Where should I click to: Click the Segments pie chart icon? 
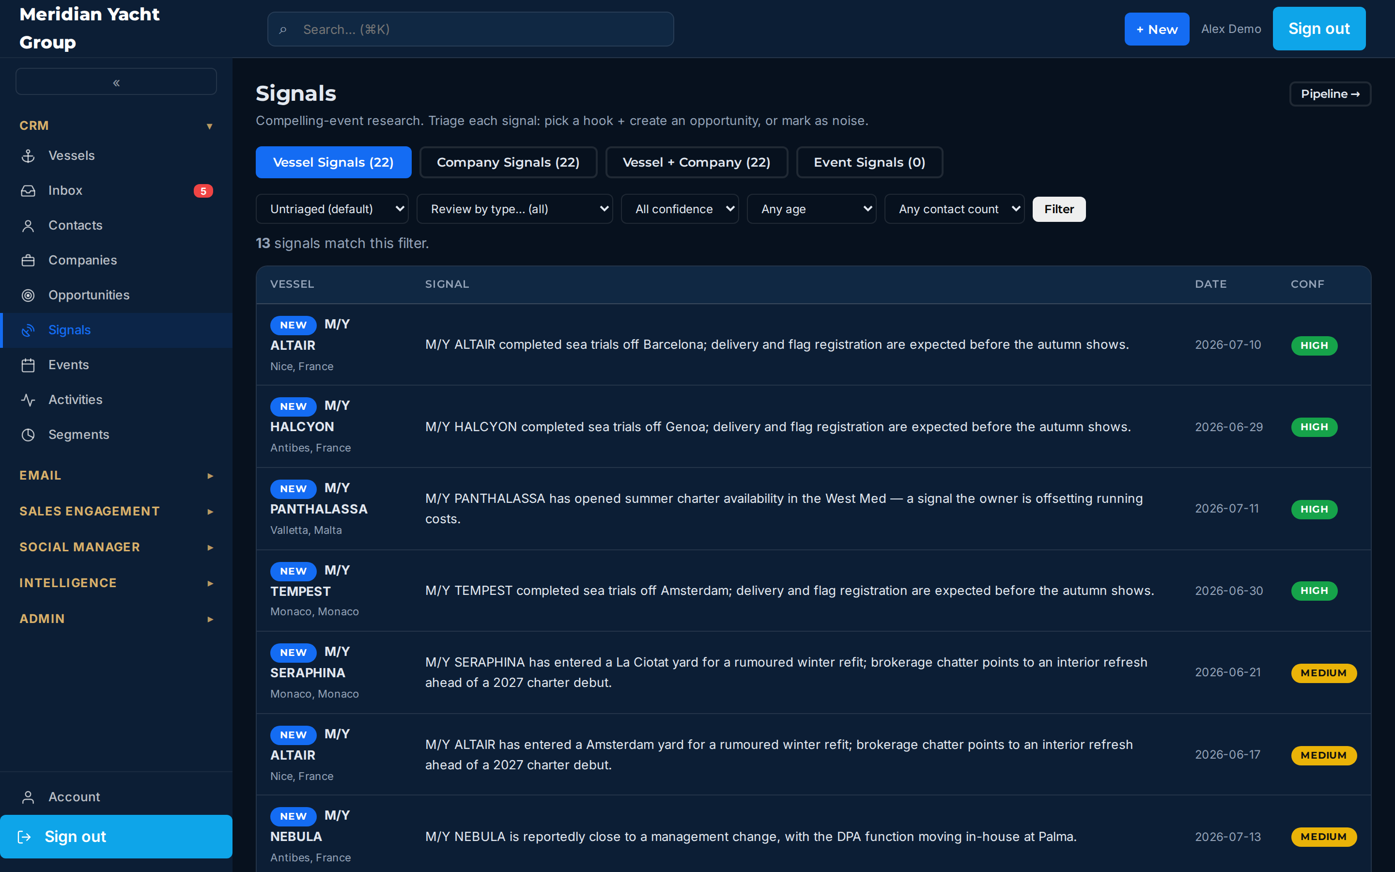coord(28,435)
